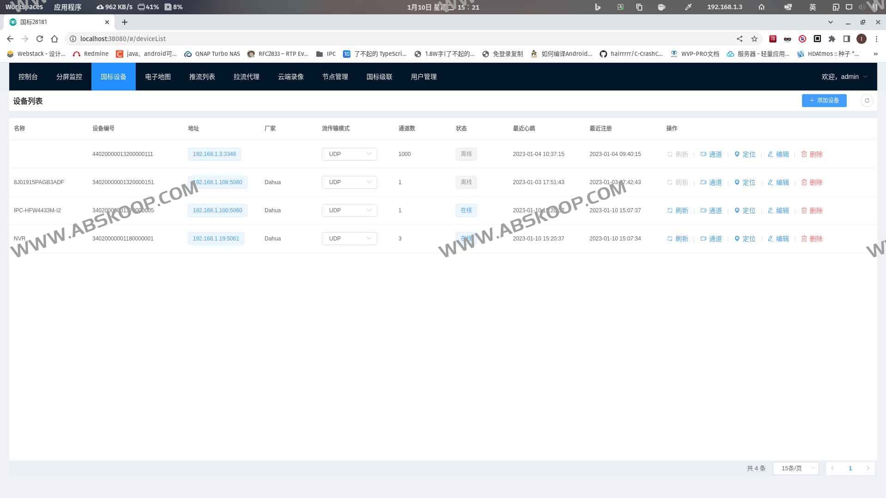Open the browser extensions puzzle icon
The image size is (886, 498).
point(832,39)
